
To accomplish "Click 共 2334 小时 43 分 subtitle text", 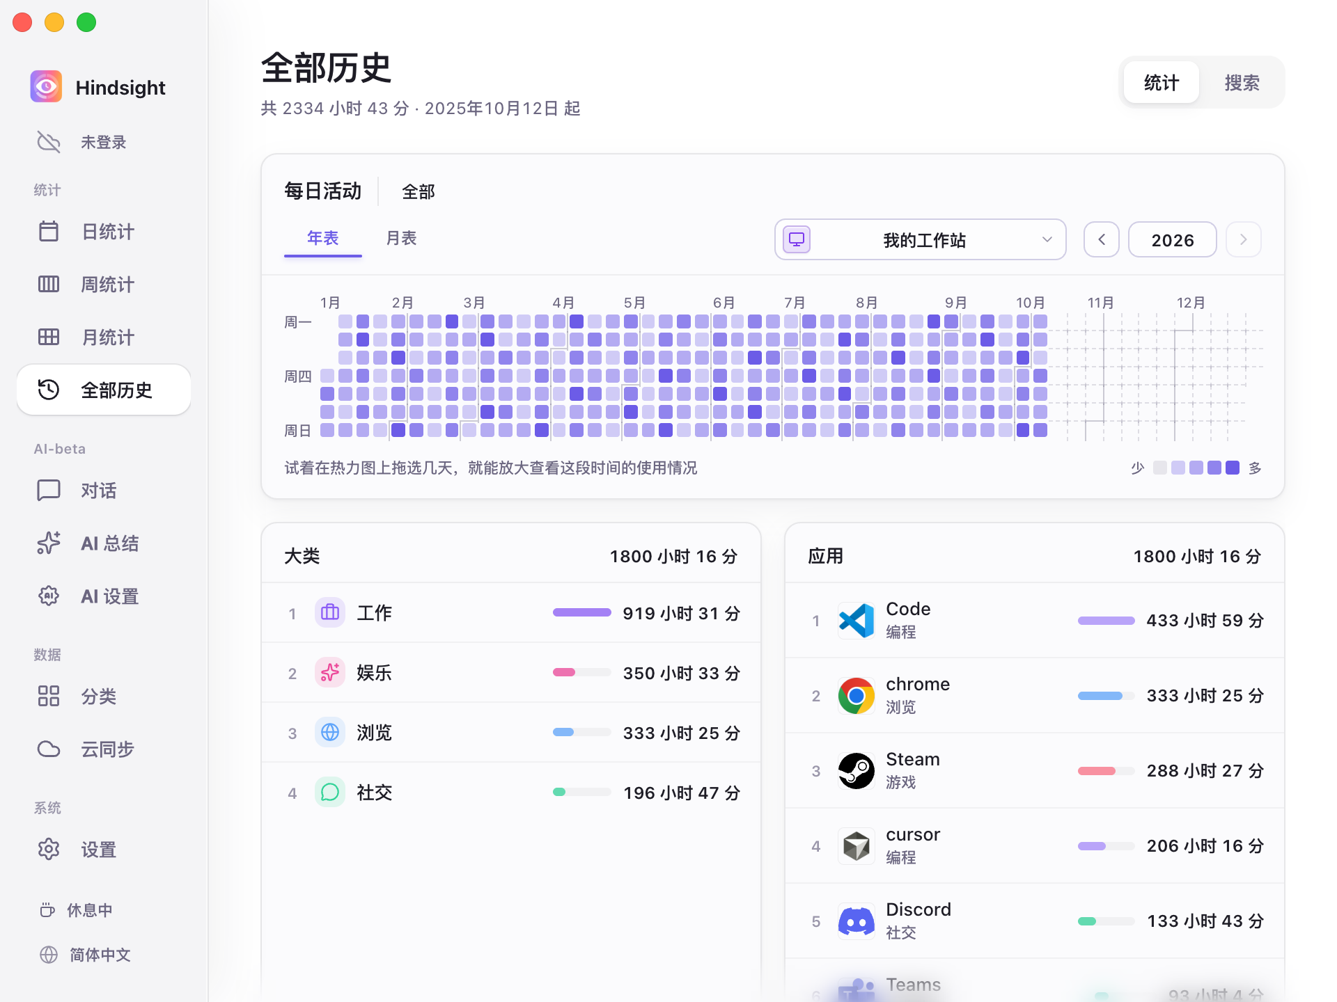I will [335, 109].
